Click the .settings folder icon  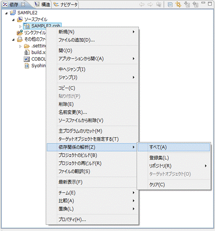tap(27, 46)
